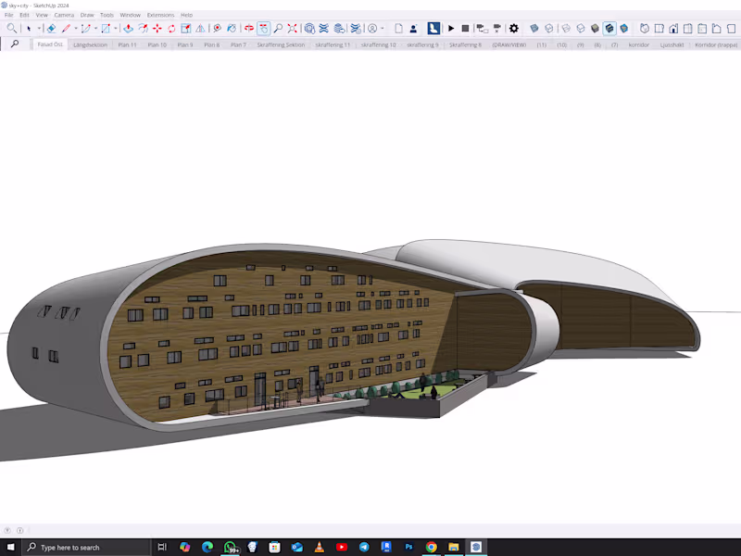Activate the Orbit navigation tool
741x556 pixels.
(x=249, y=28)
